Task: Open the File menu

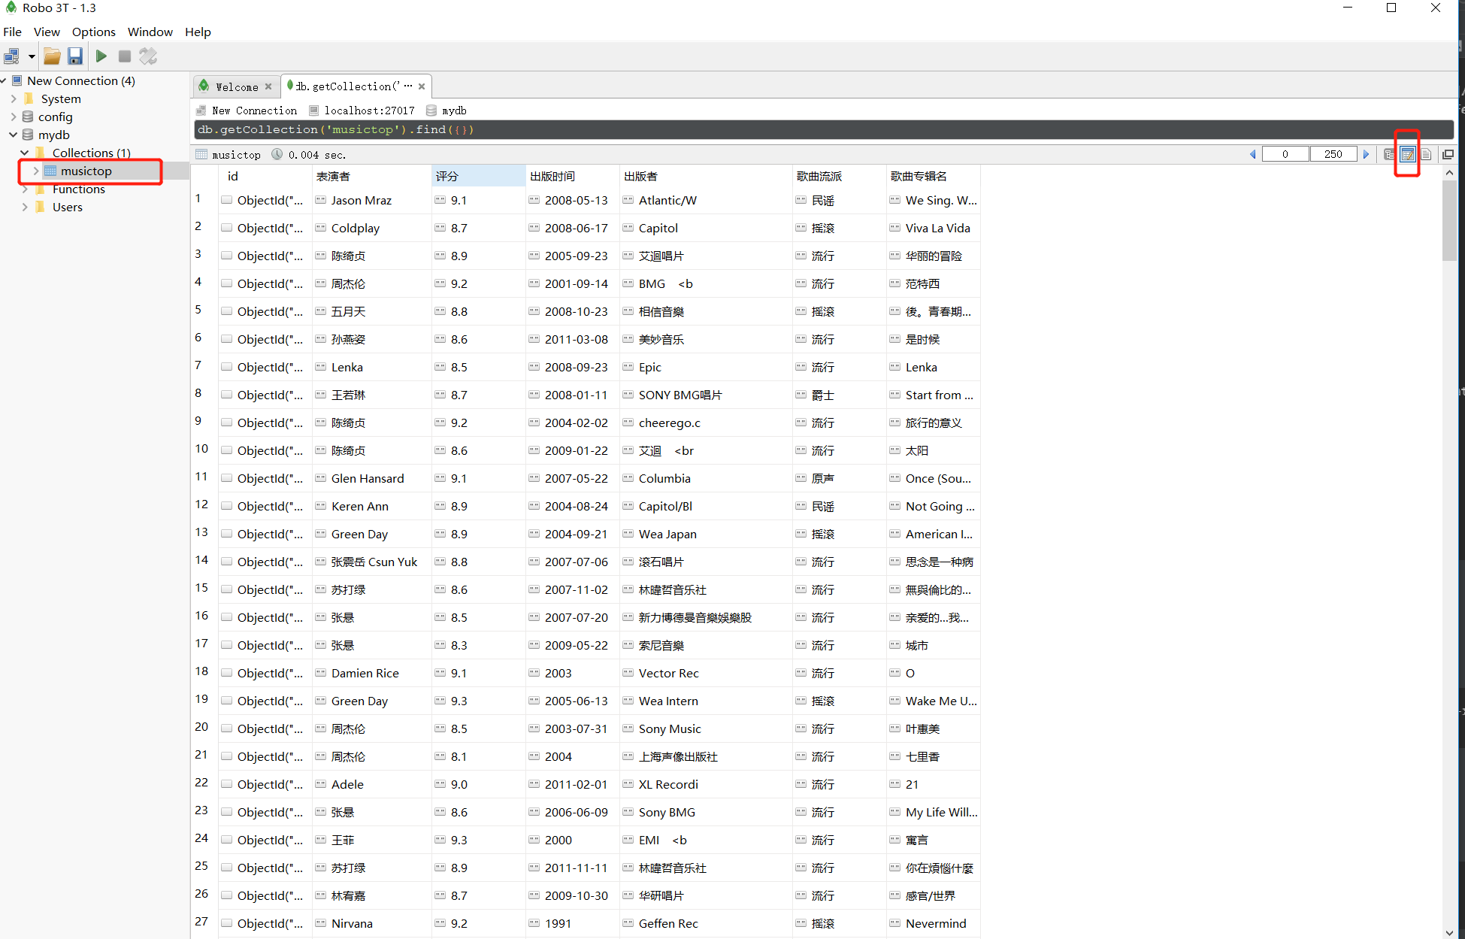Action: coord(13,32)
